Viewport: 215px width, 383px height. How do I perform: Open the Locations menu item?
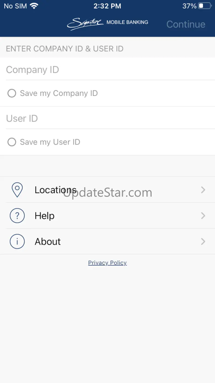point(55,190)
